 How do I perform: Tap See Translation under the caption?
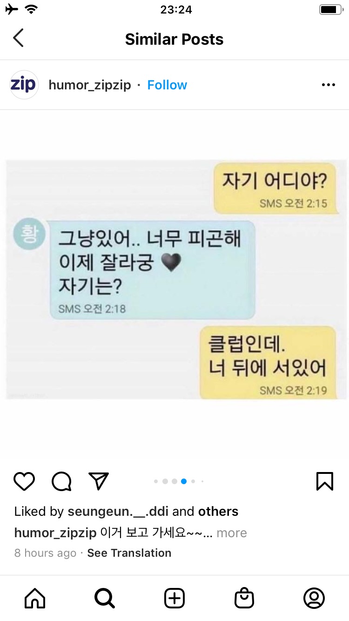click(x=129, y=553)
